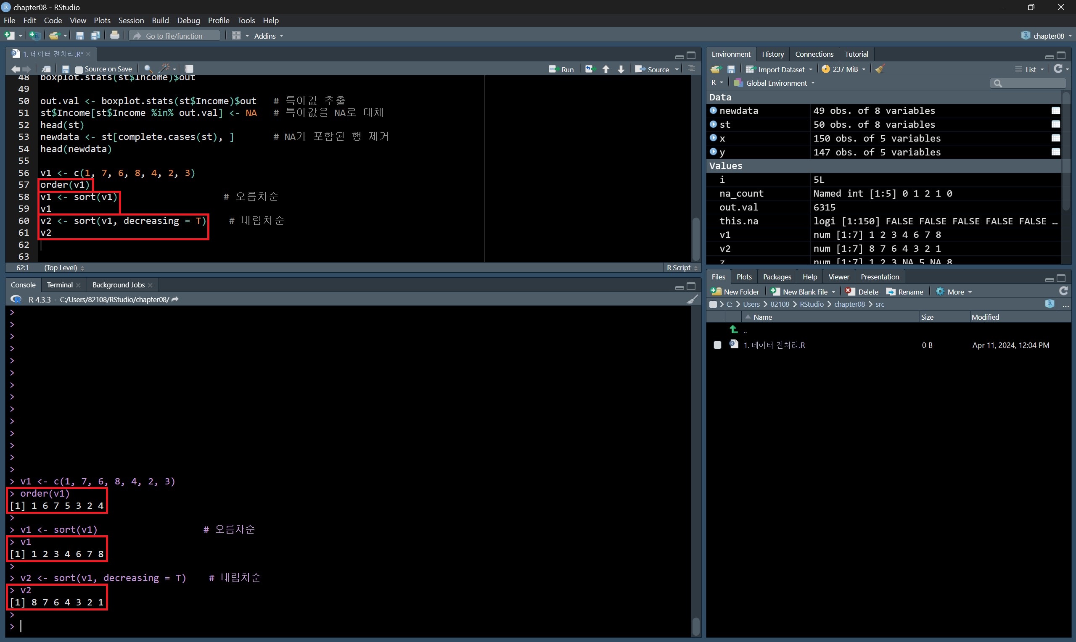Click the New Folder button
The width and height of the screenshot is (1076, 642).
pos(735,292)
